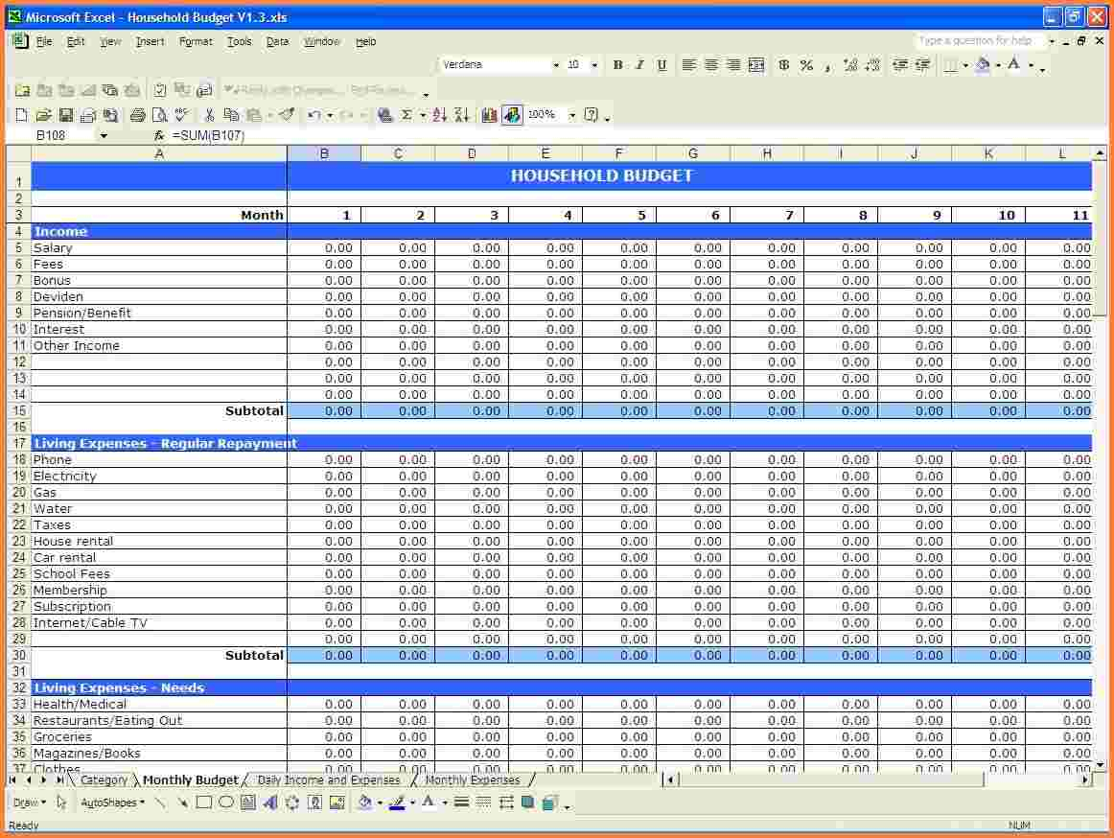Open the Verdana font name dropdown
The image size is (1114, 838).
[555, 65]
